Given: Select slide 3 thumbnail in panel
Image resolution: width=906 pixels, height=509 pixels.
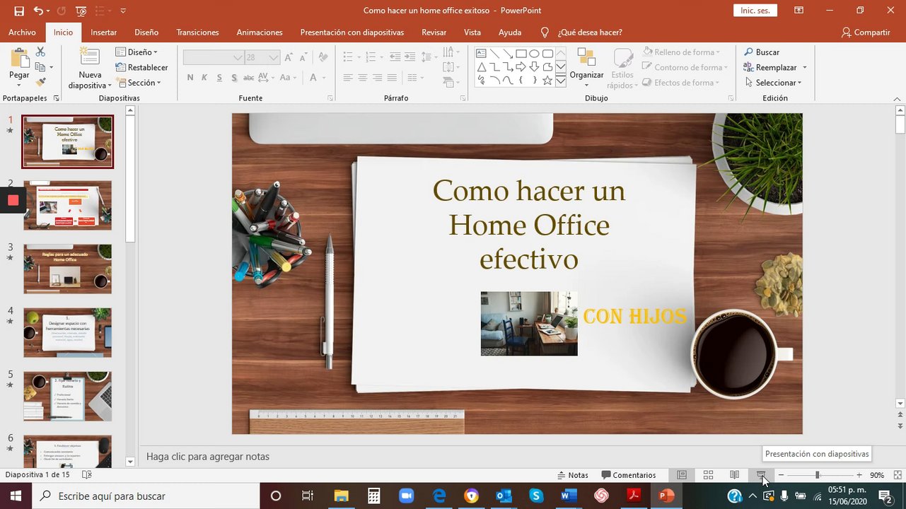Looking at the screenshot, I should pos(67,269).
